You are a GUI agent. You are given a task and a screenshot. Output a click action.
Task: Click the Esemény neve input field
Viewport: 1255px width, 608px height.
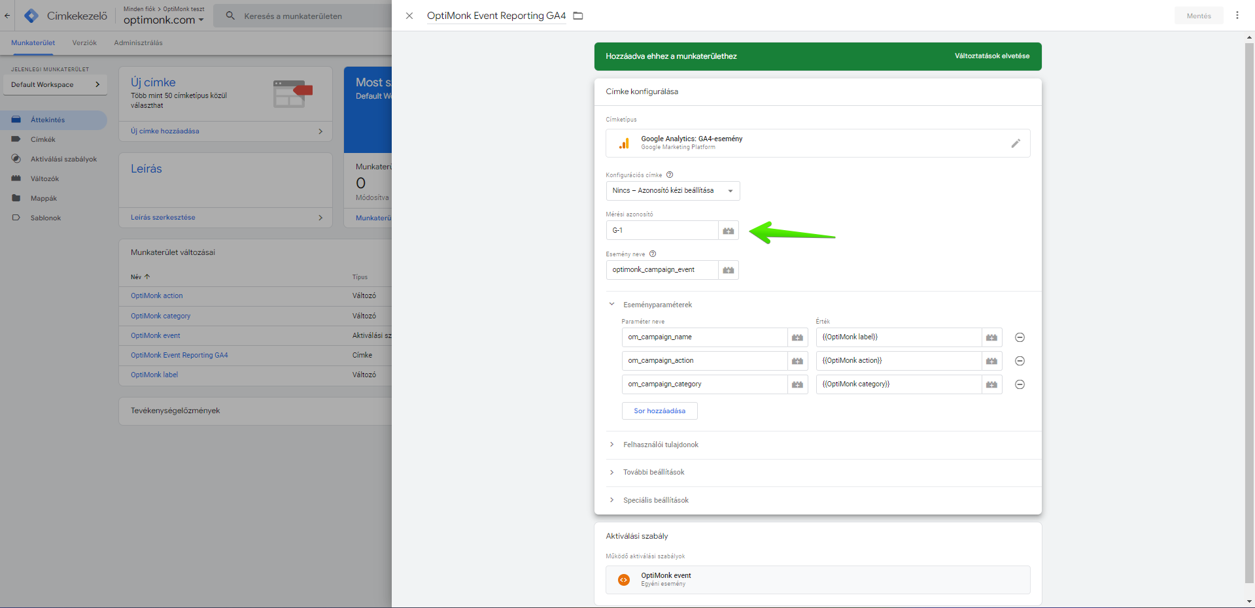[x=662, y=270]
